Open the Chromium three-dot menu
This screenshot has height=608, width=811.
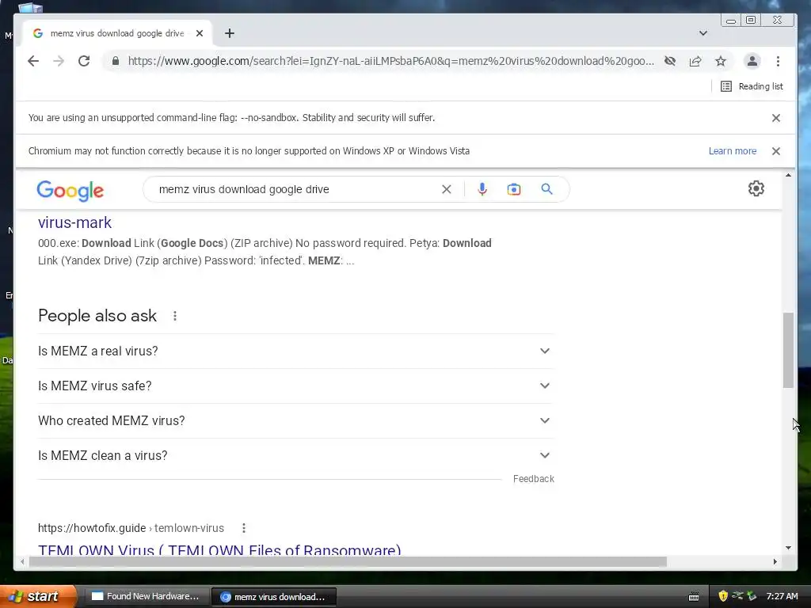(778, 61)
